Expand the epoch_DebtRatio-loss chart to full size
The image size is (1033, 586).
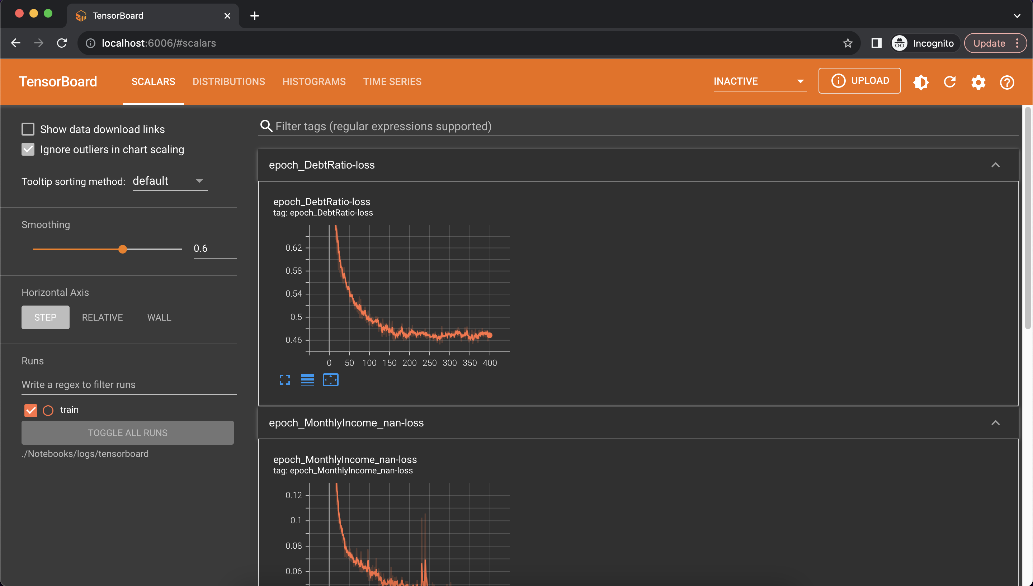(x=284, y=379)
